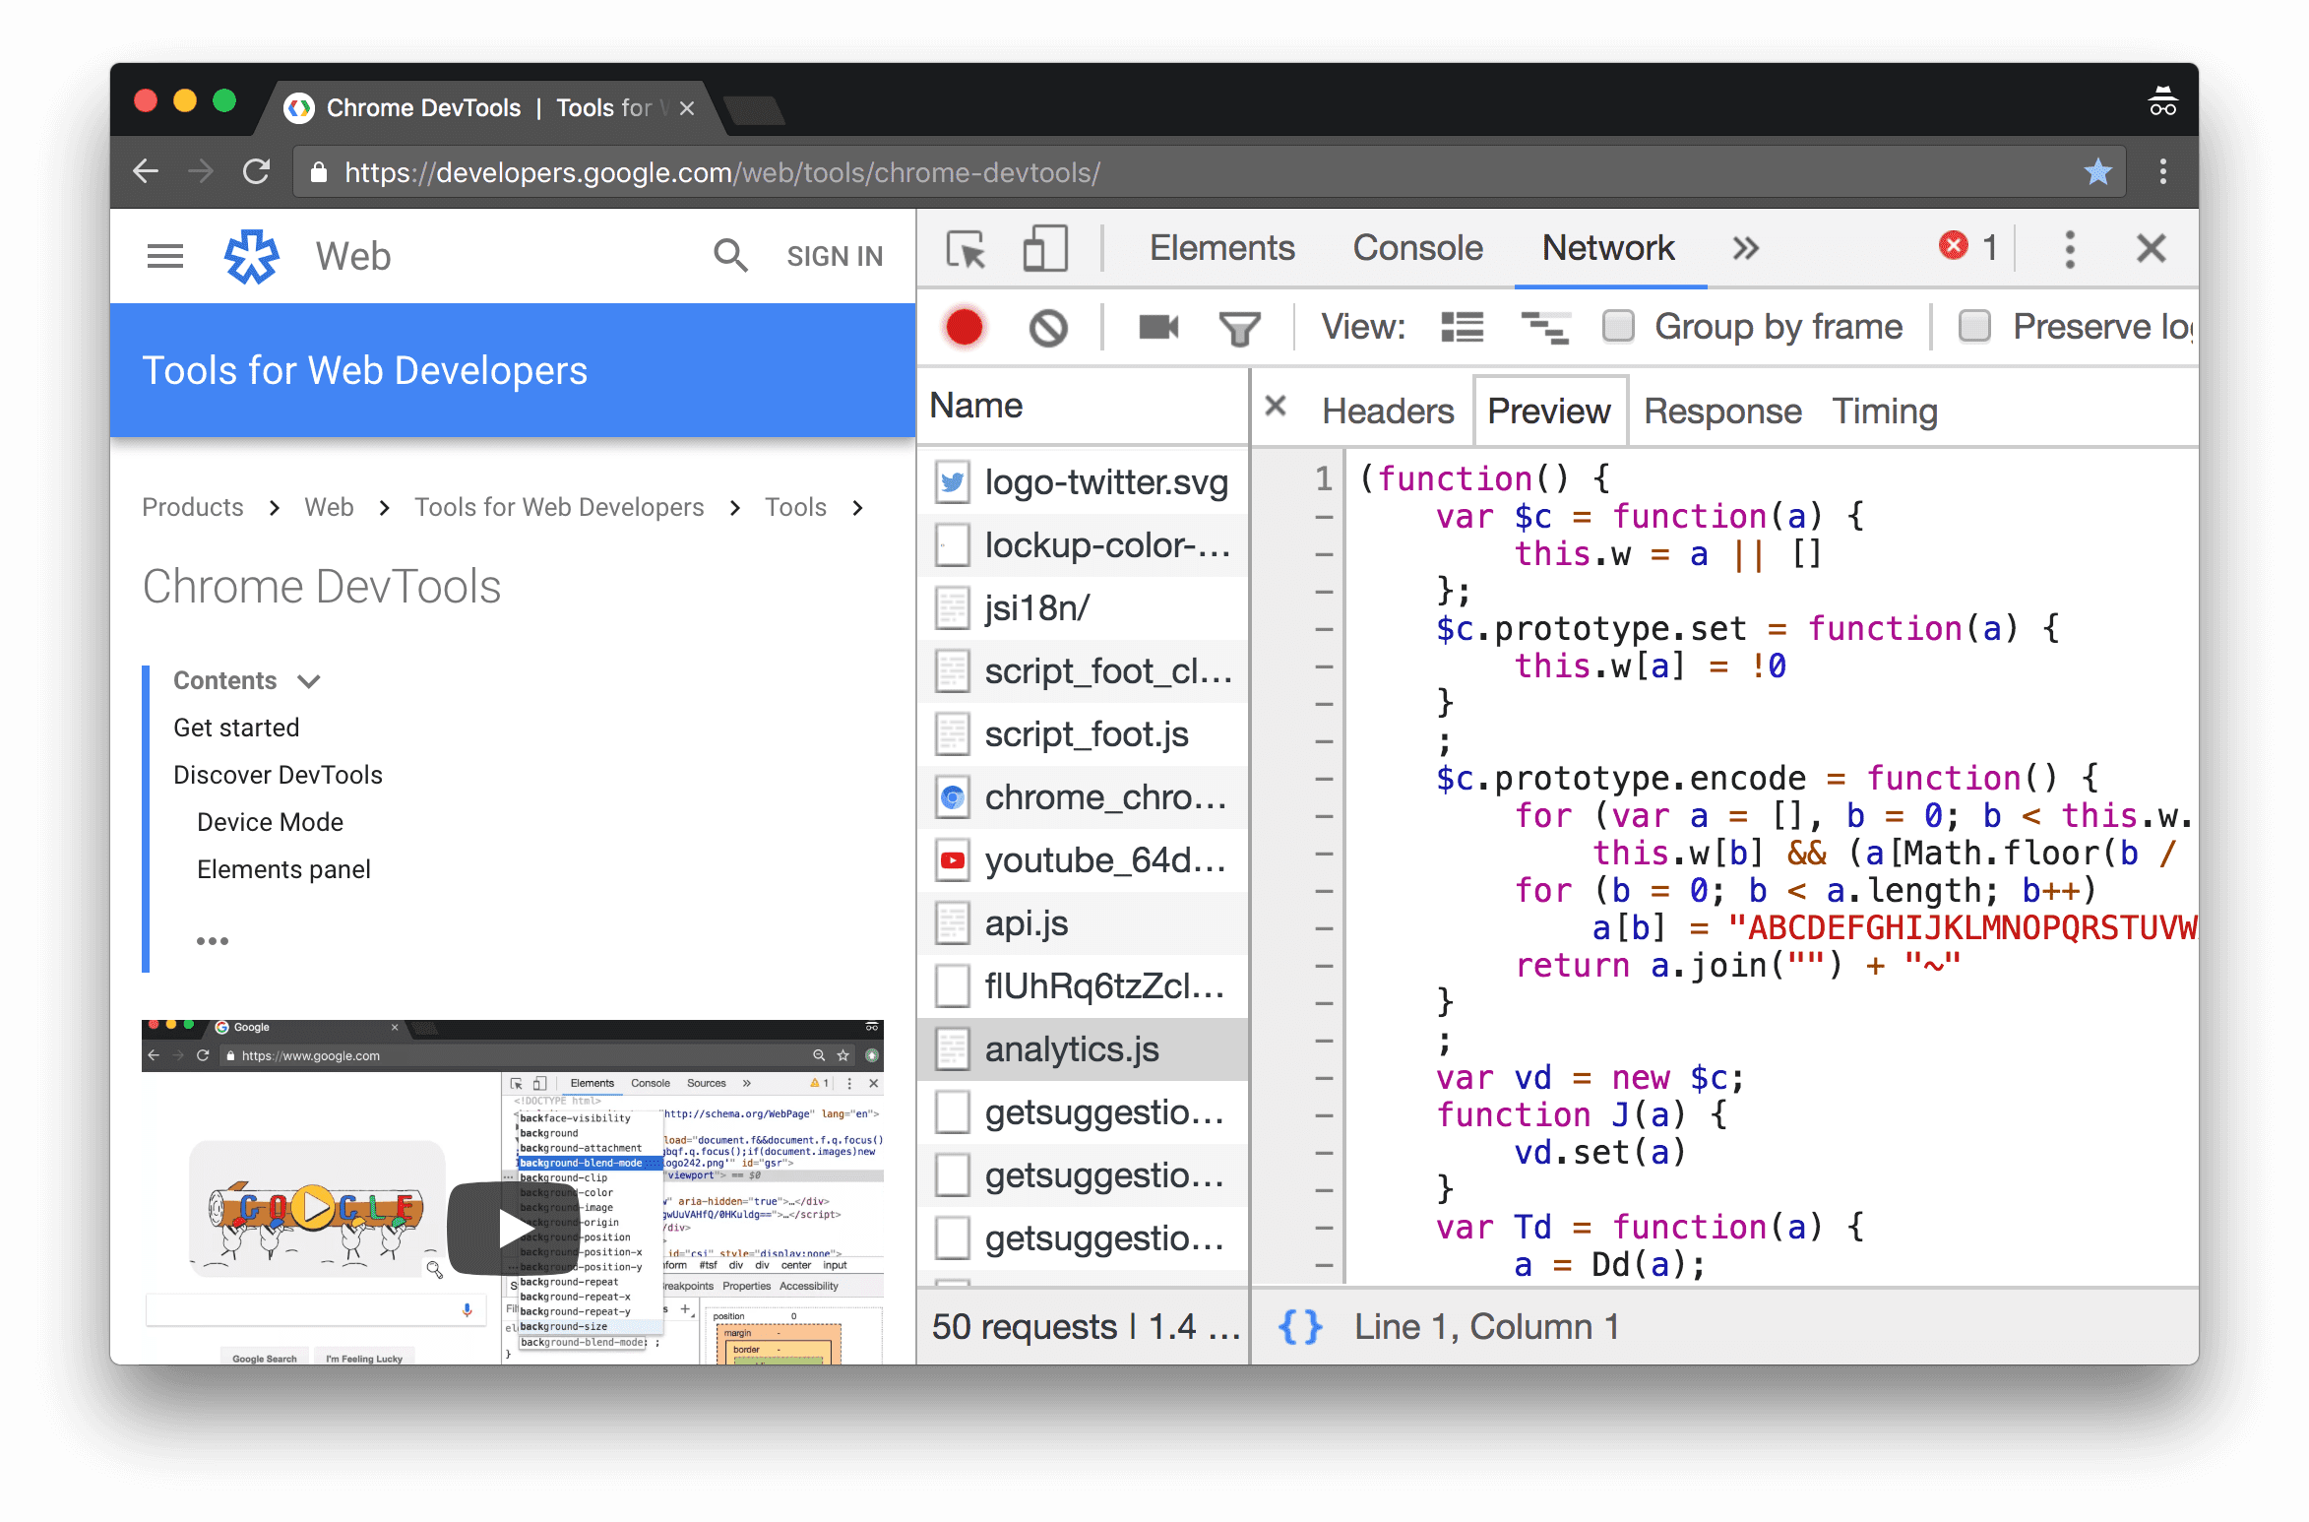2309x1522 pixels.
Task: Click the Get started link in sidebar
Action: pos(236,727)
